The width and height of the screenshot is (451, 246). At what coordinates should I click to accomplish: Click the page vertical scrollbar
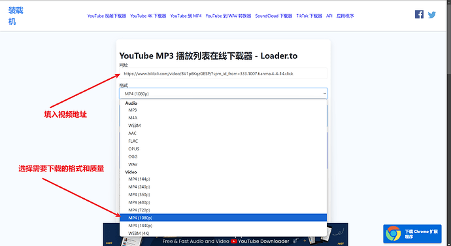(448, 123)
